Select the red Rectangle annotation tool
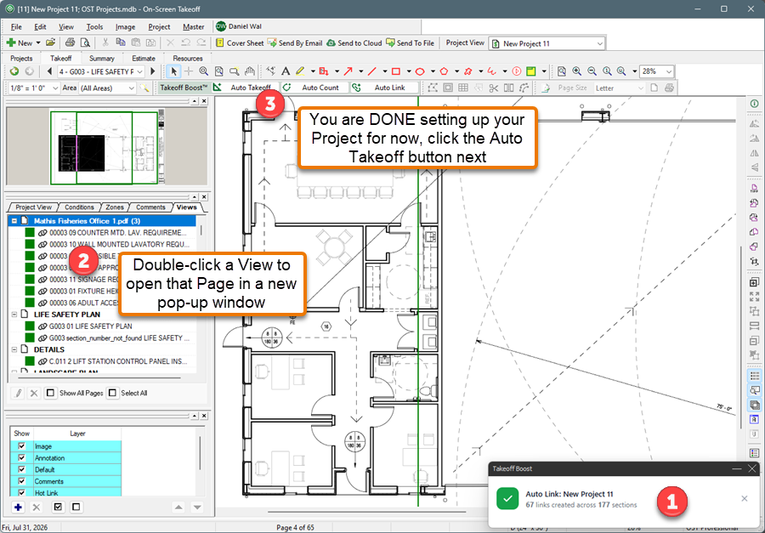Screen dimensions: 765x533 [395, 71]
